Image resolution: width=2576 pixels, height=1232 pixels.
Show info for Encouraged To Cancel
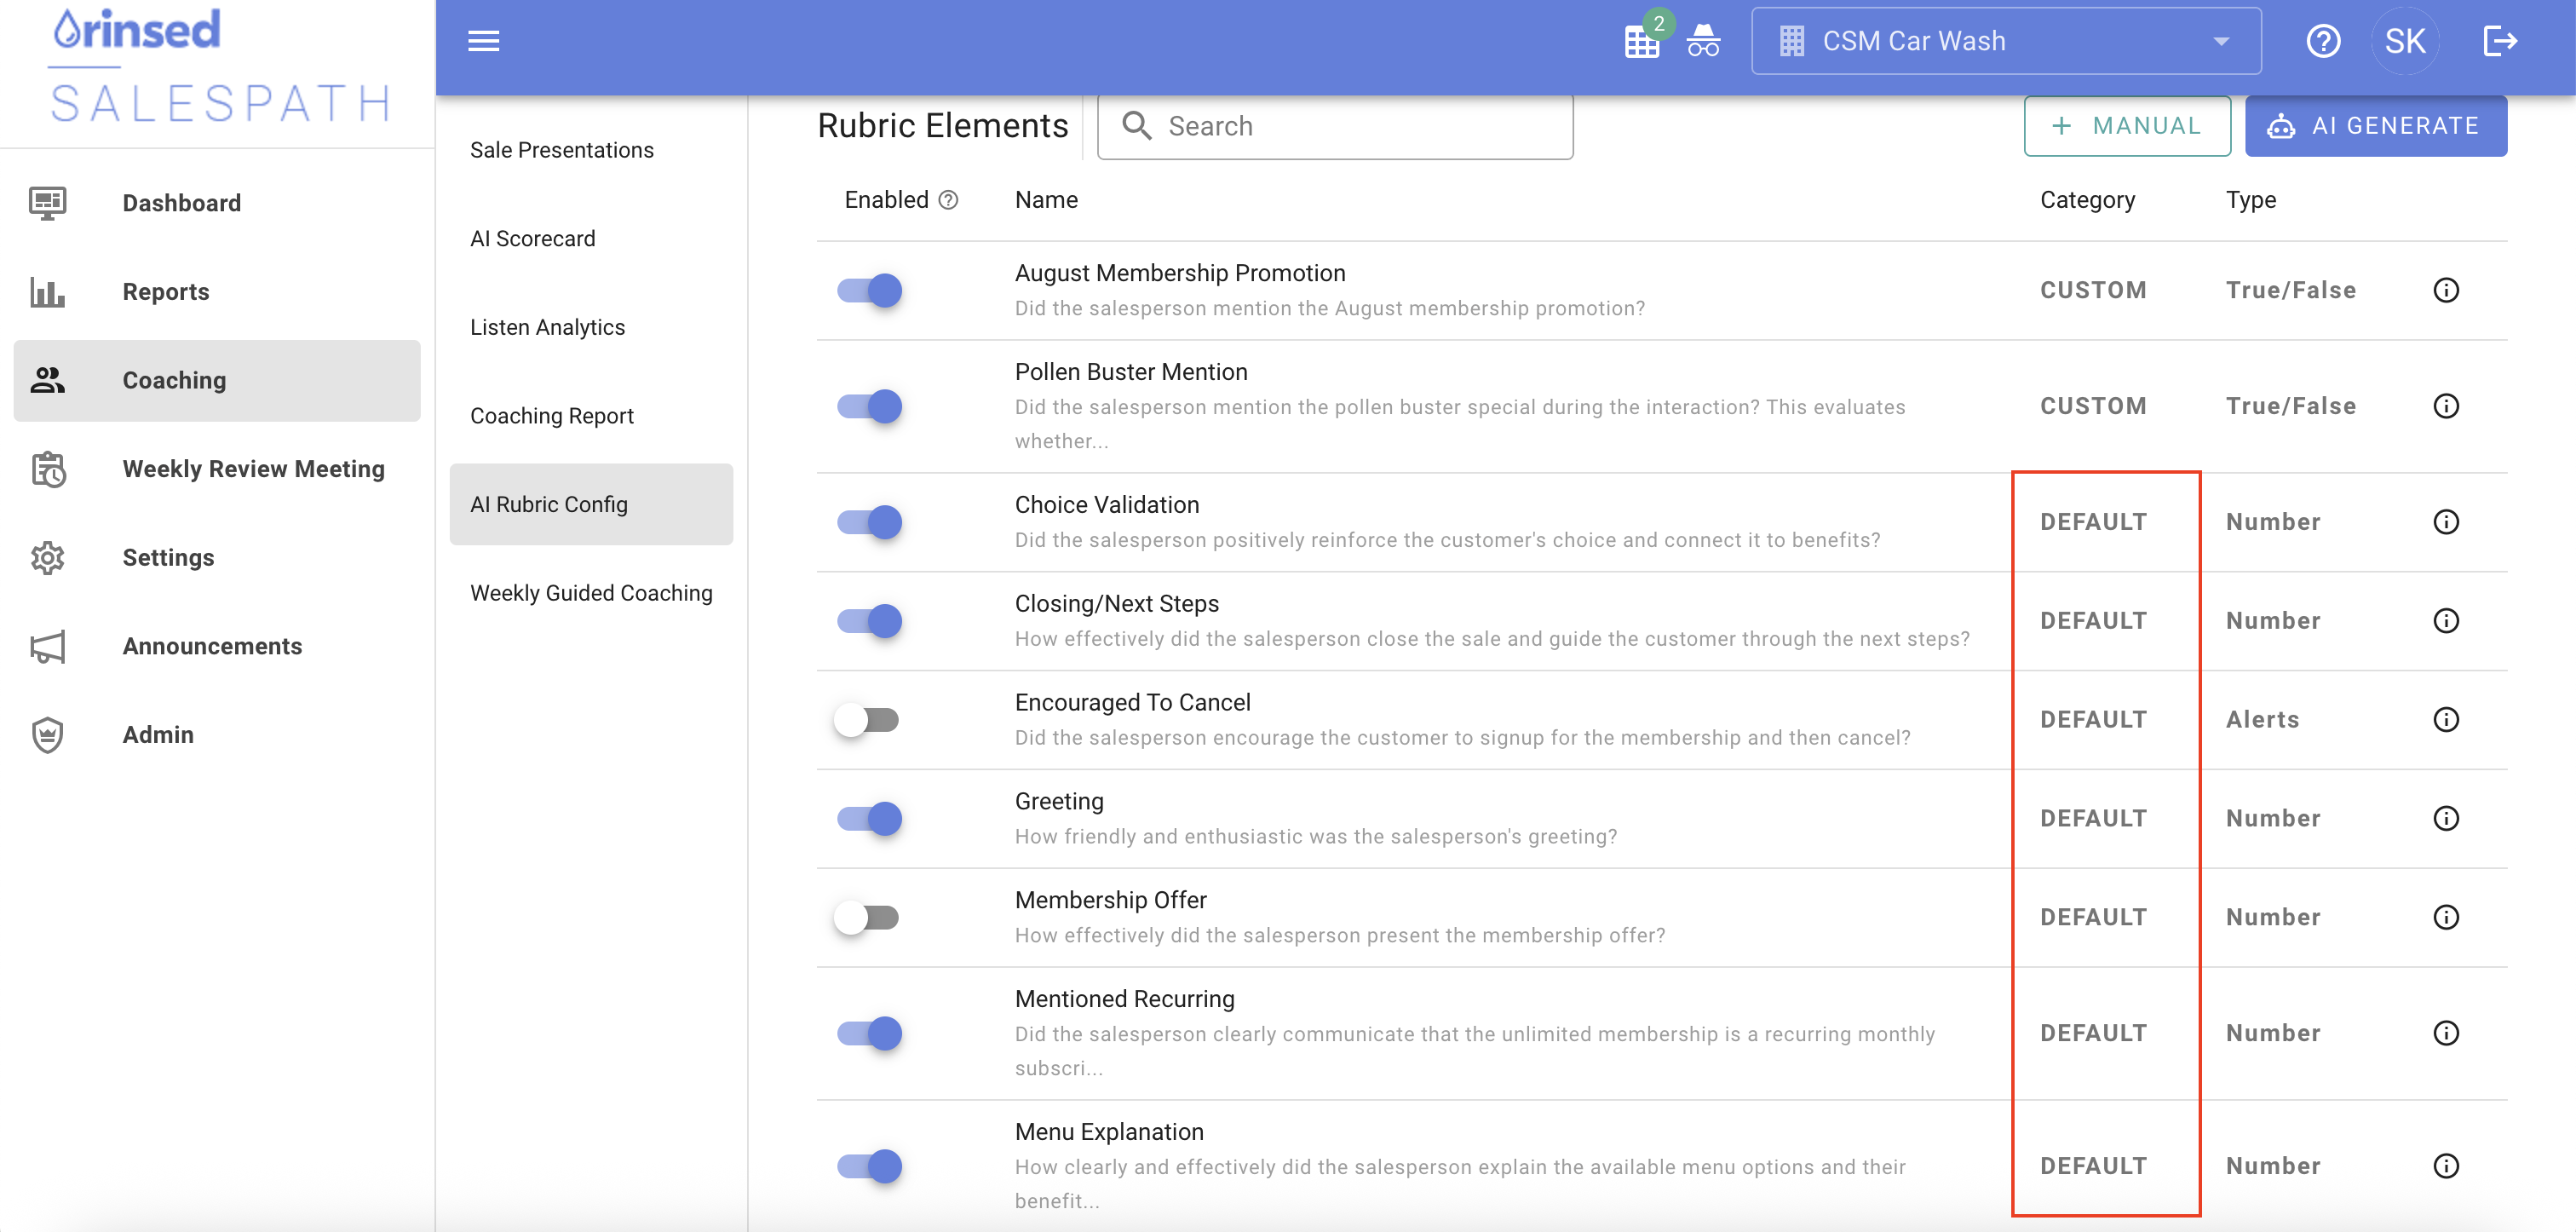(2446, 720)
